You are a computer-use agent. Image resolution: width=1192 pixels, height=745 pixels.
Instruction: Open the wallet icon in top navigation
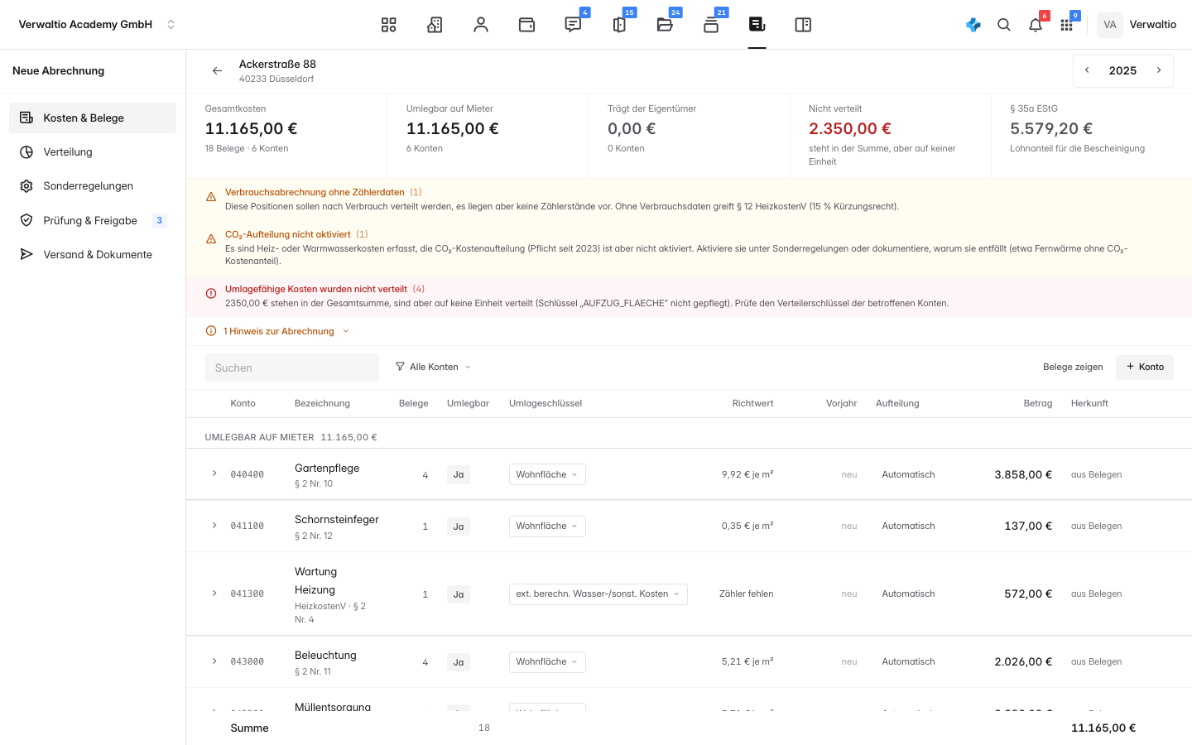526,25
